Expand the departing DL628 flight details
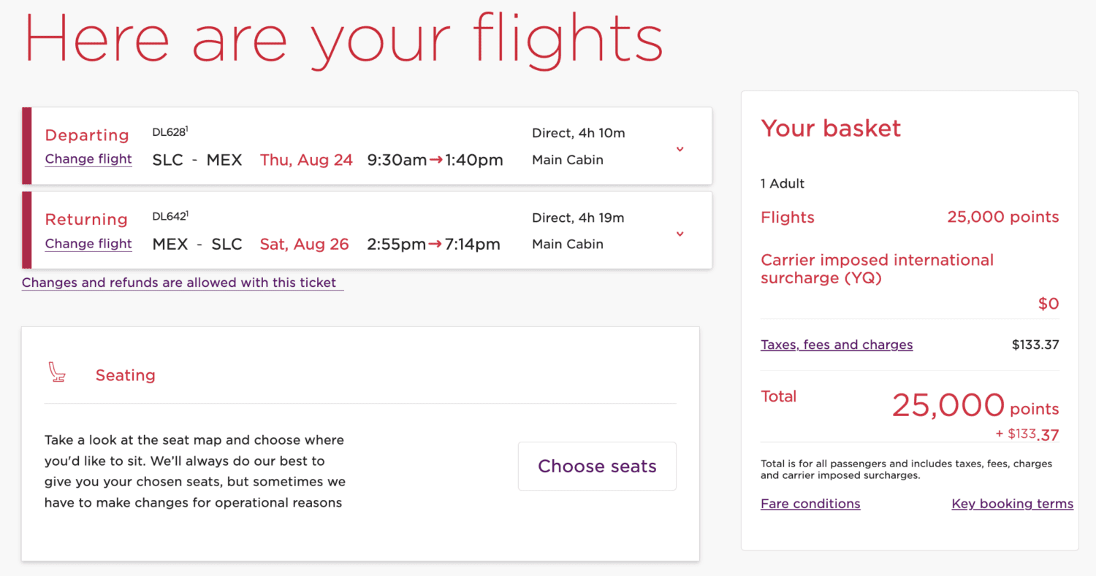The width and height of the screenshot is (1096, 576). tap(680, 148)
